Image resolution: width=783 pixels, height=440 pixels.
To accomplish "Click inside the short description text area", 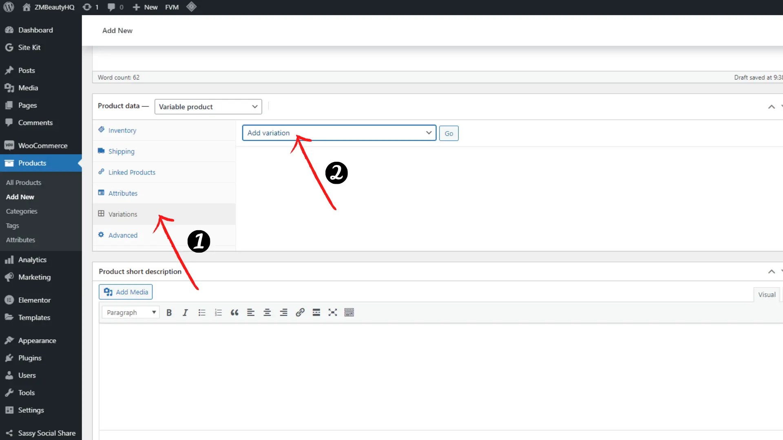I will click(x=441, y=377).
